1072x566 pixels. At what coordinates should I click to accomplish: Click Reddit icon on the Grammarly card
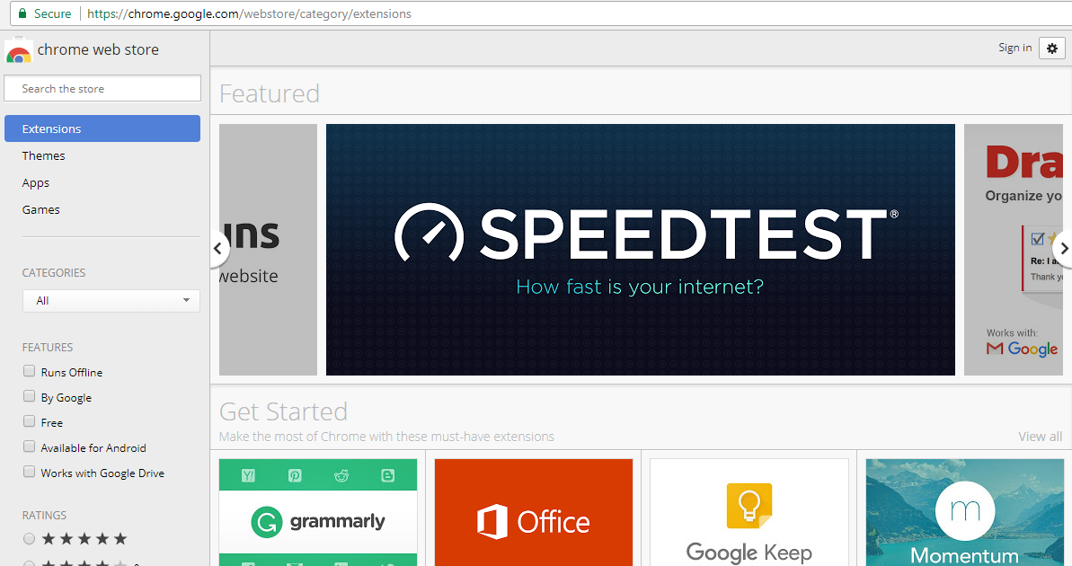pos(341,475)
